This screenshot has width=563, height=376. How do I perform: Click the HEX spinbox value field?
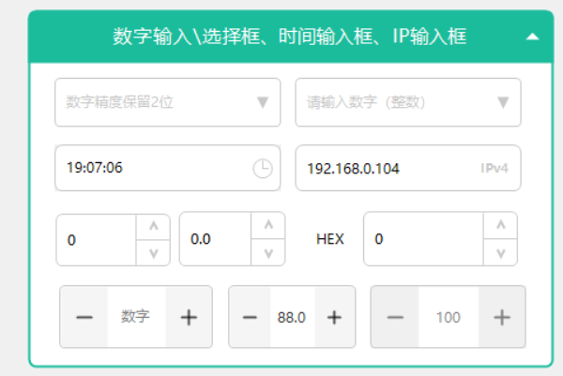click(424, 239)
